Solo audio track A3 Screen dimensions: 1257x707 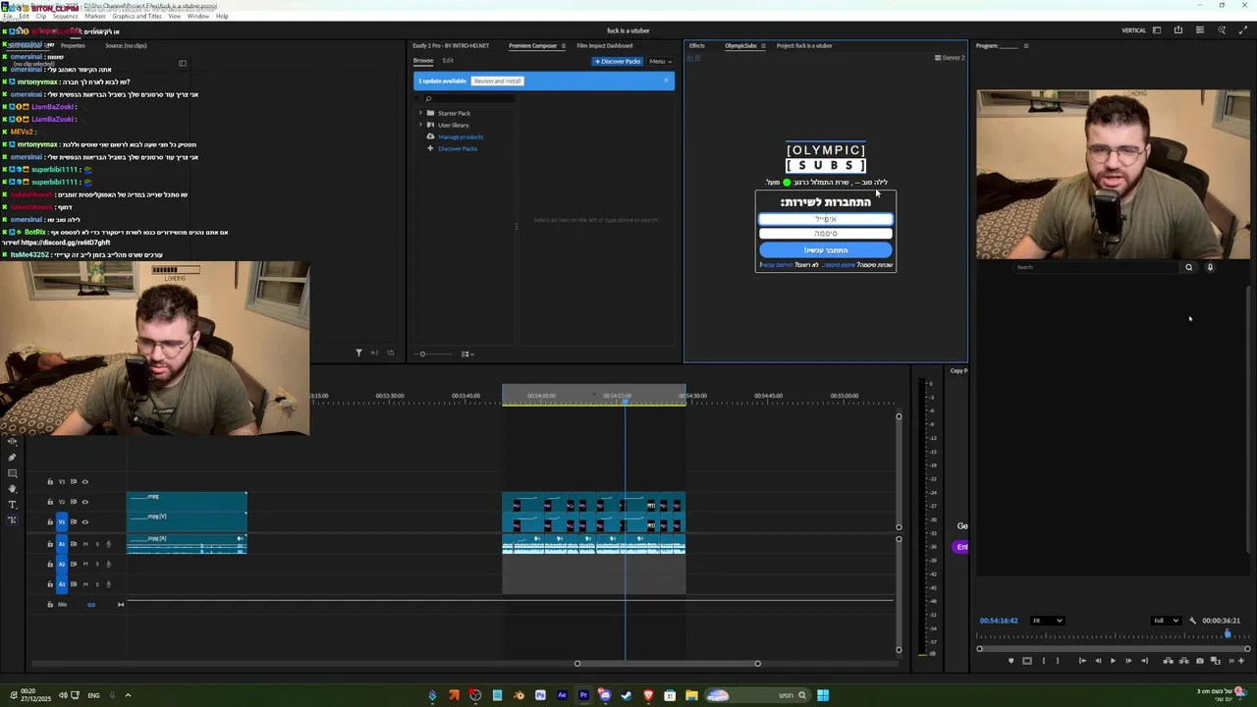pos(97,584)
